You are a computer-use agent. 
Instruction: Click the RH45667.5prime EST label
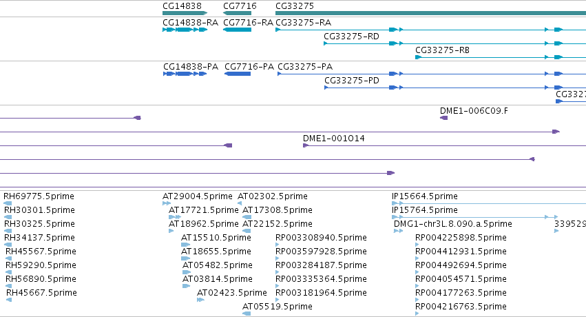pos(41,293)
